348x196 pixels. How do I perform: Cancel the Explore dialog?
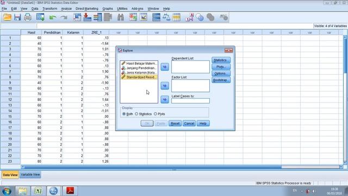(189, 124)
